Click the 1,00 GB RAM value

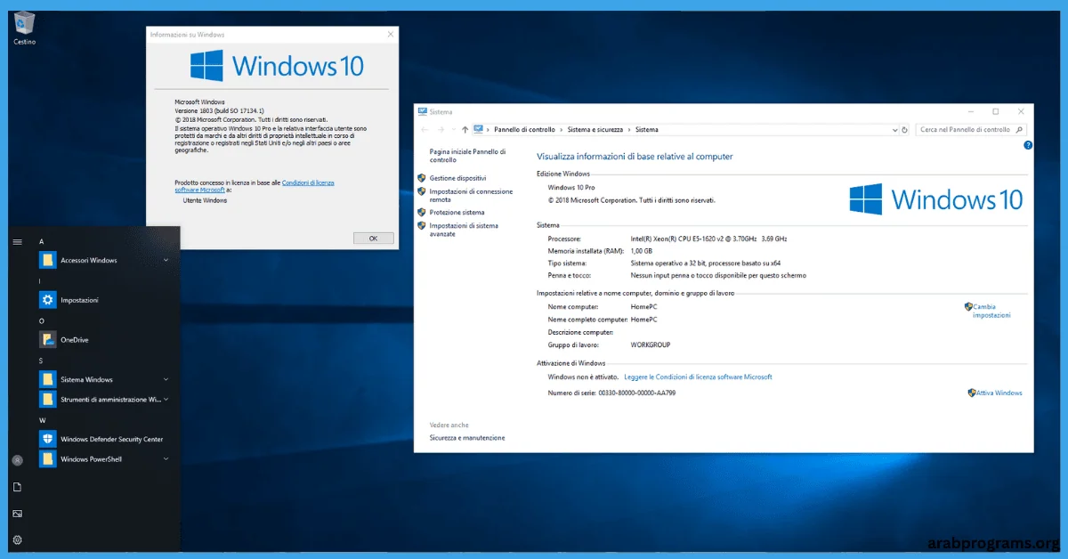tap(642, 251)
